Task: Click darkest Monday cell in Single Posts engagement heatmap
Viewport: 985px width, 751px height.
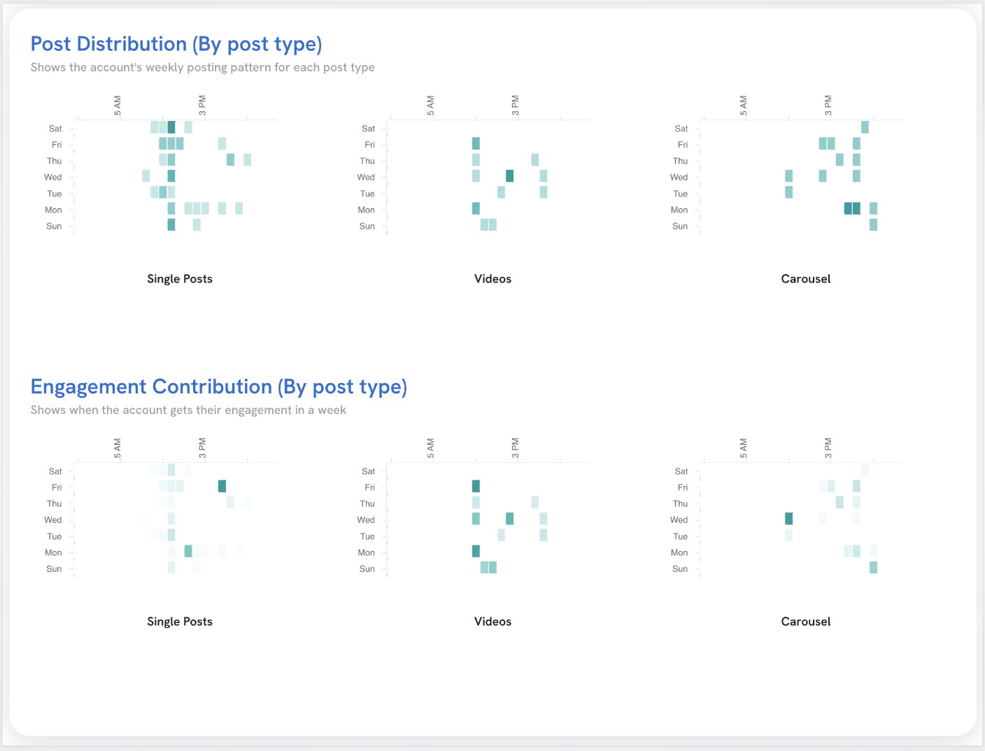Action: click(x=188, y=551)
